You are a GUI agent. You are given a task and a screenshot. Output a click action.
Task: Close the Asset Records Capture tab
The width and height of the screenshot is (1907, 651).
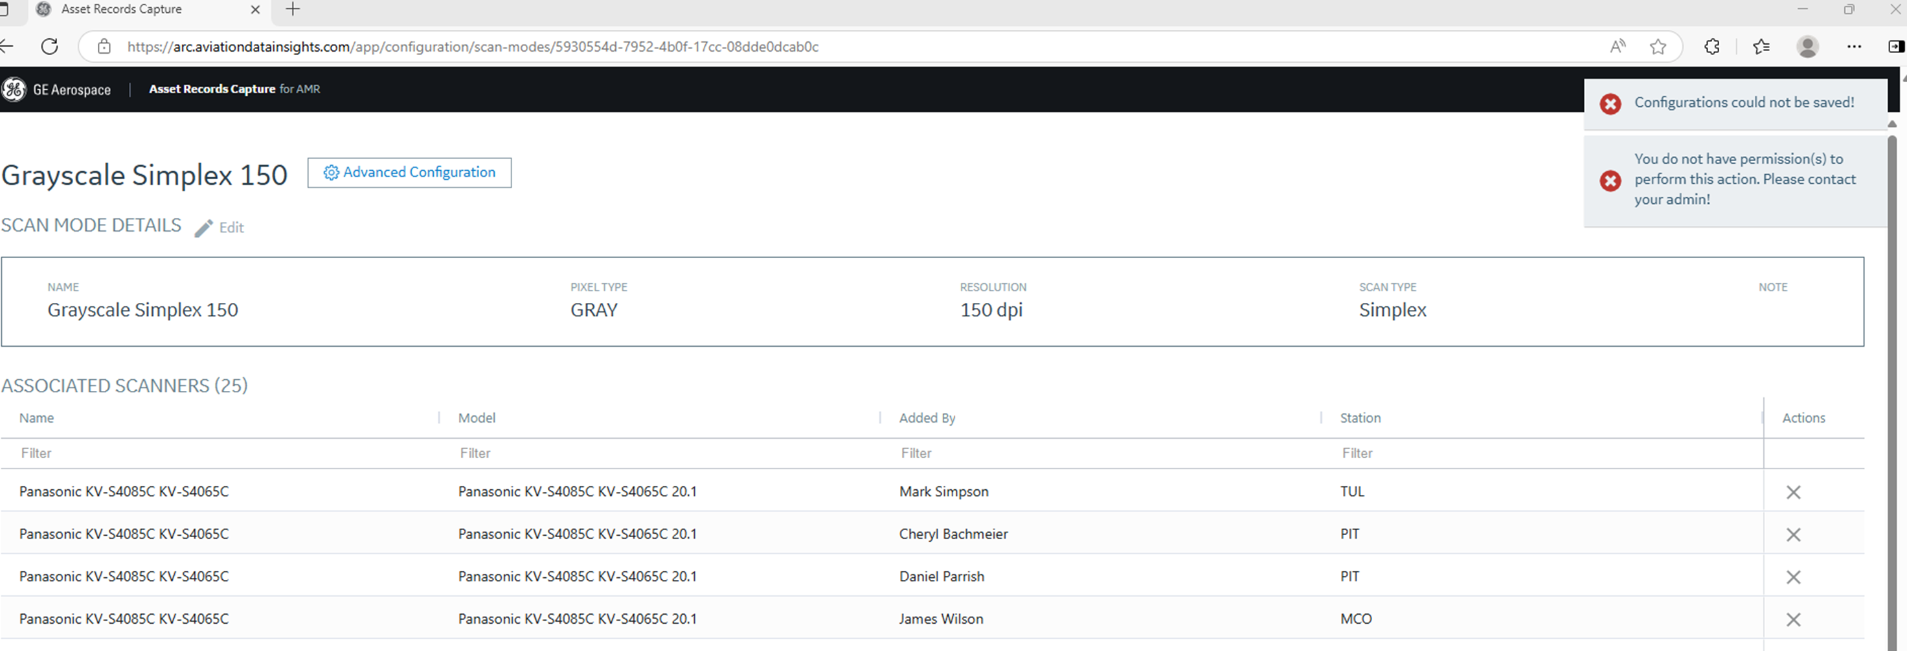(x=255, y=10)
